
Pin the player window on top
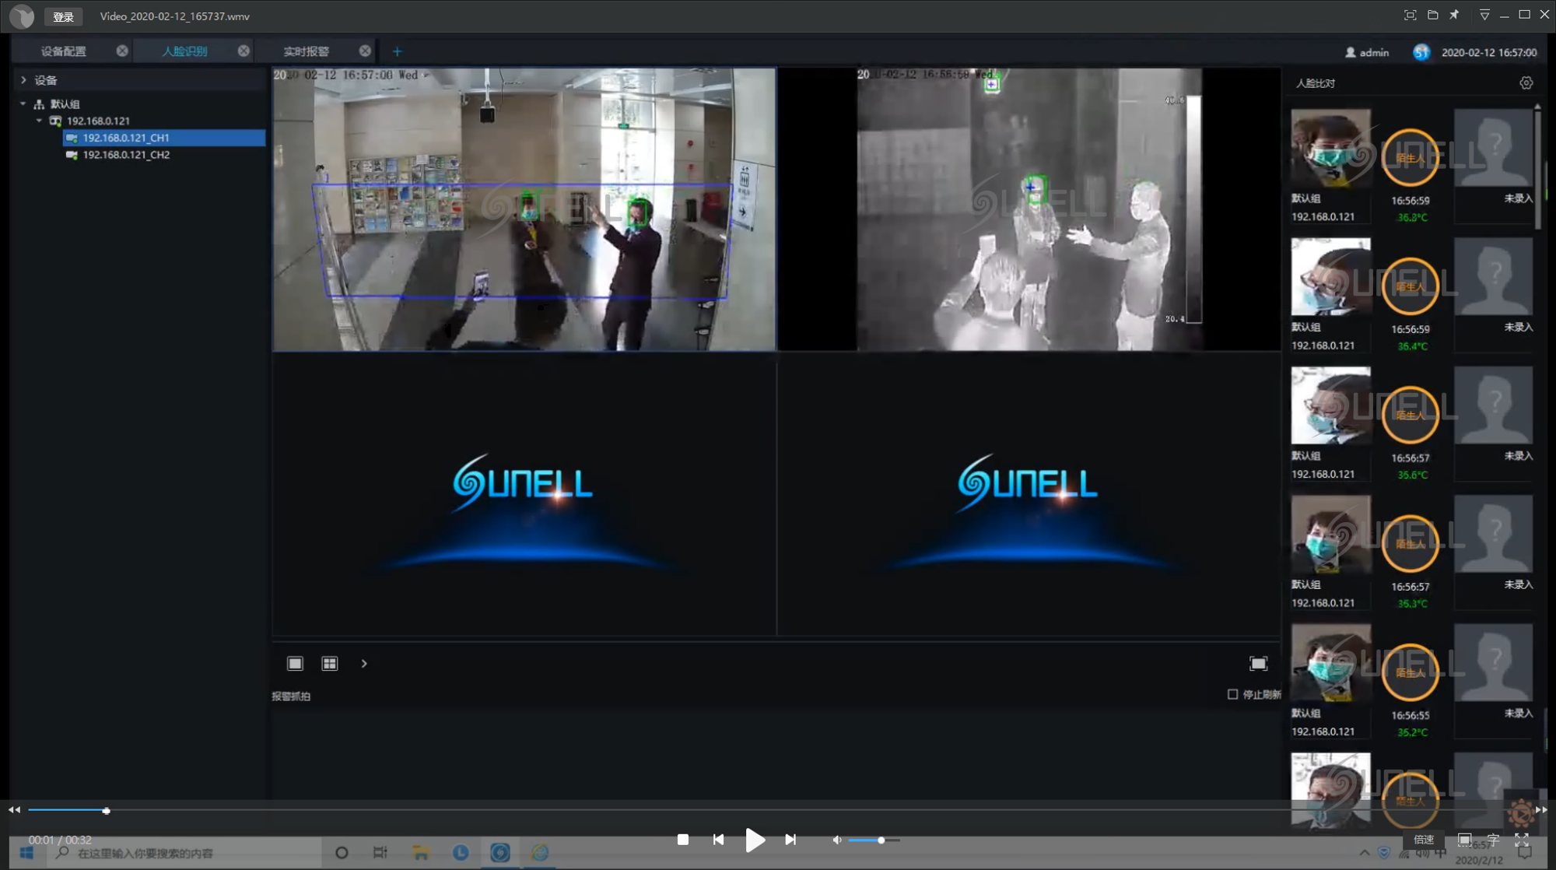(1454, 15)
